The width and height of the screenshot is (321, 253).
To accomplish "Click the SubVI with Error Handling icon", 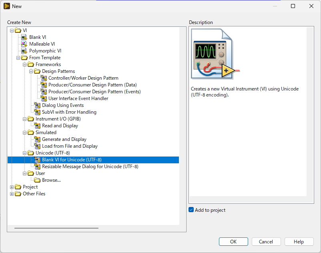I will point(37,112).
